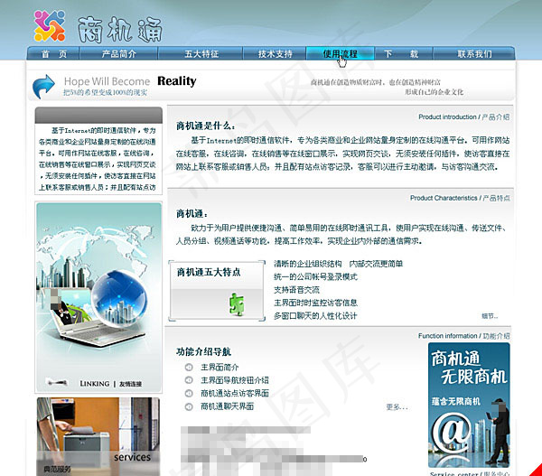Open the 主界面简介 link
Screen dimensions: 542x476
pos(220,367)
